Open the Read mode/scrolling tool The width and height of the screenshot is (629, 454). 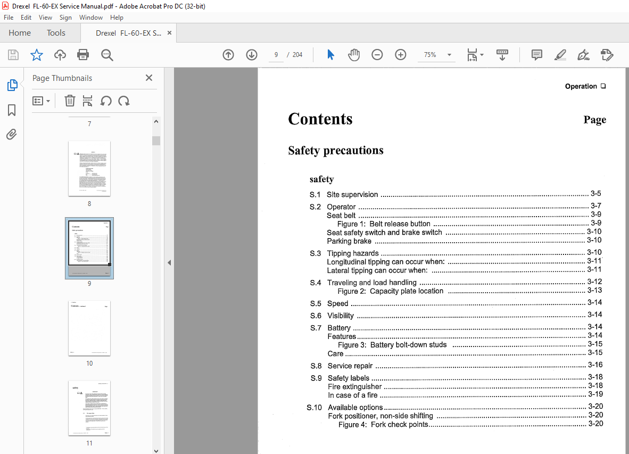pos(502,55)
